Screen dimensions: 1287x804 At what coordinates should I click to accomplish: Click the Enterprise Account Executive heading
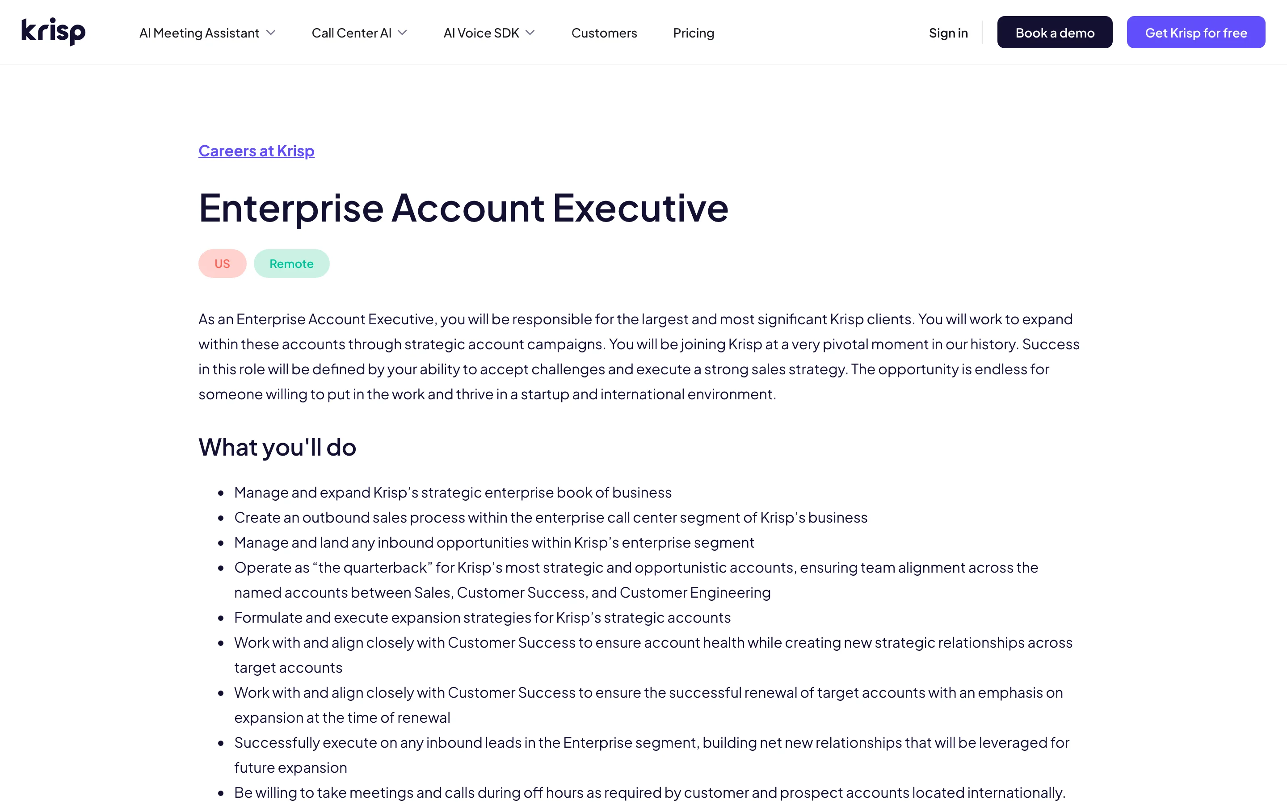coord(463,208)
